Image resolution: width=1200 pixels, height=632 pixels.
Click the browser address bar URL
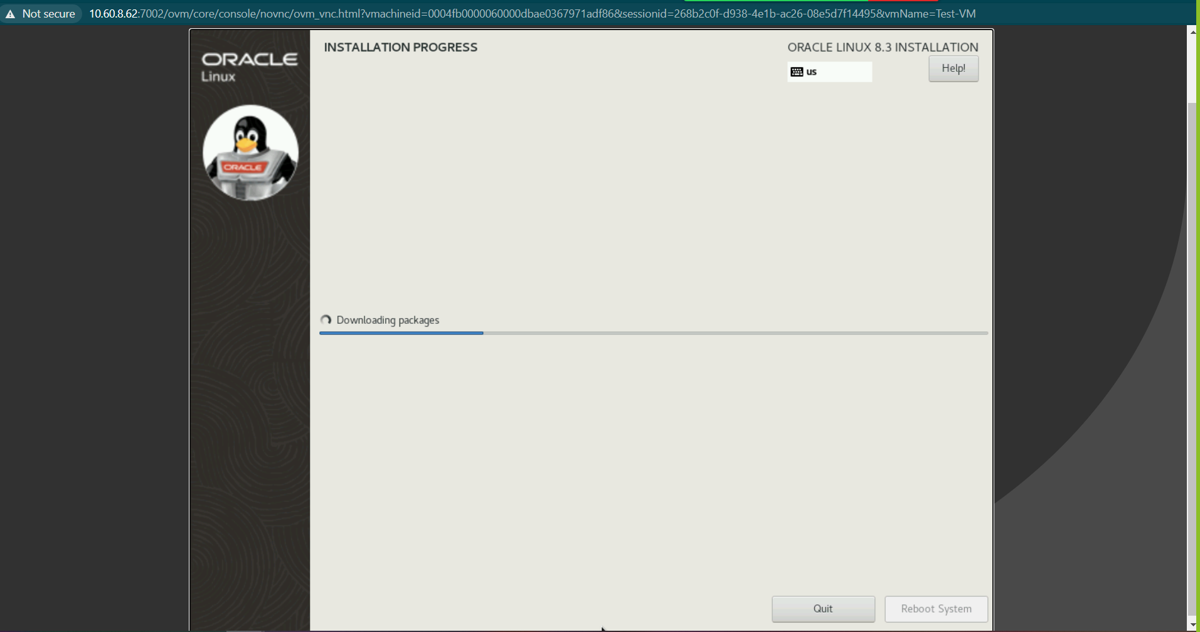click(x=532, y=14)
